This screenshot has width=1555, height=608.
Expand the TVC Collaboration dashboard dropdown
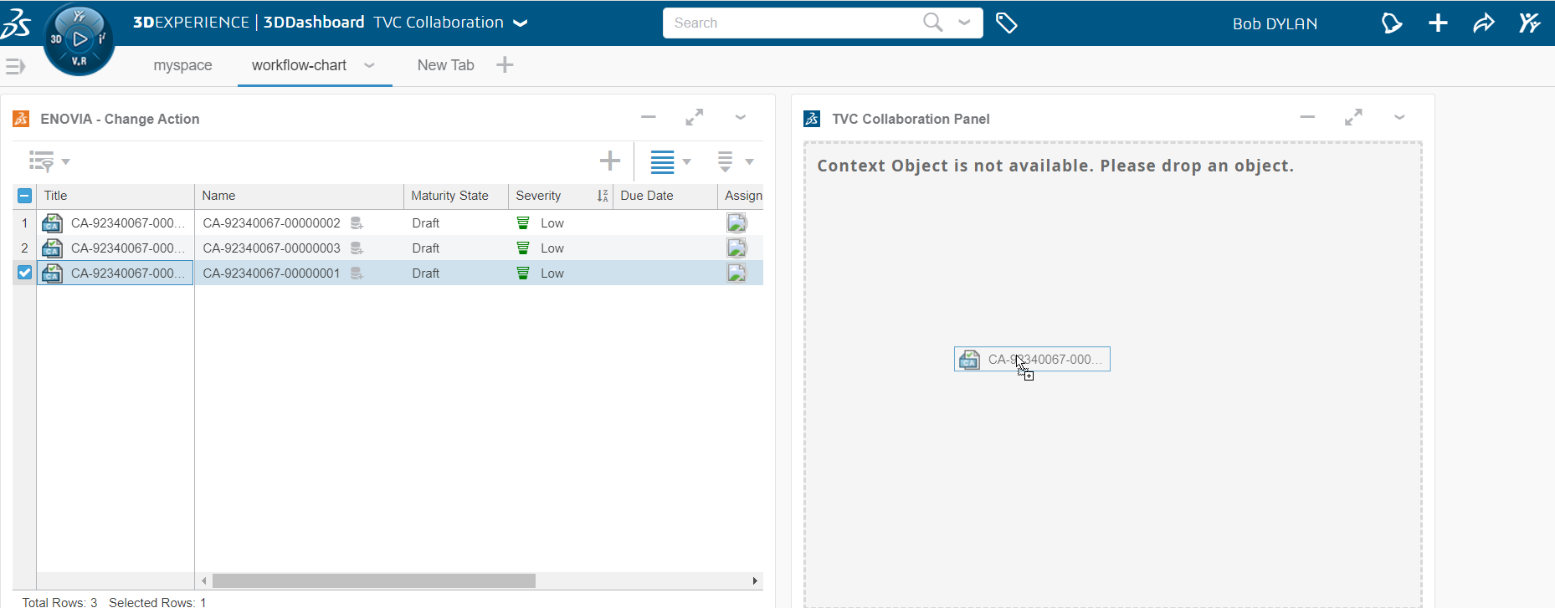tap(521, 23)
